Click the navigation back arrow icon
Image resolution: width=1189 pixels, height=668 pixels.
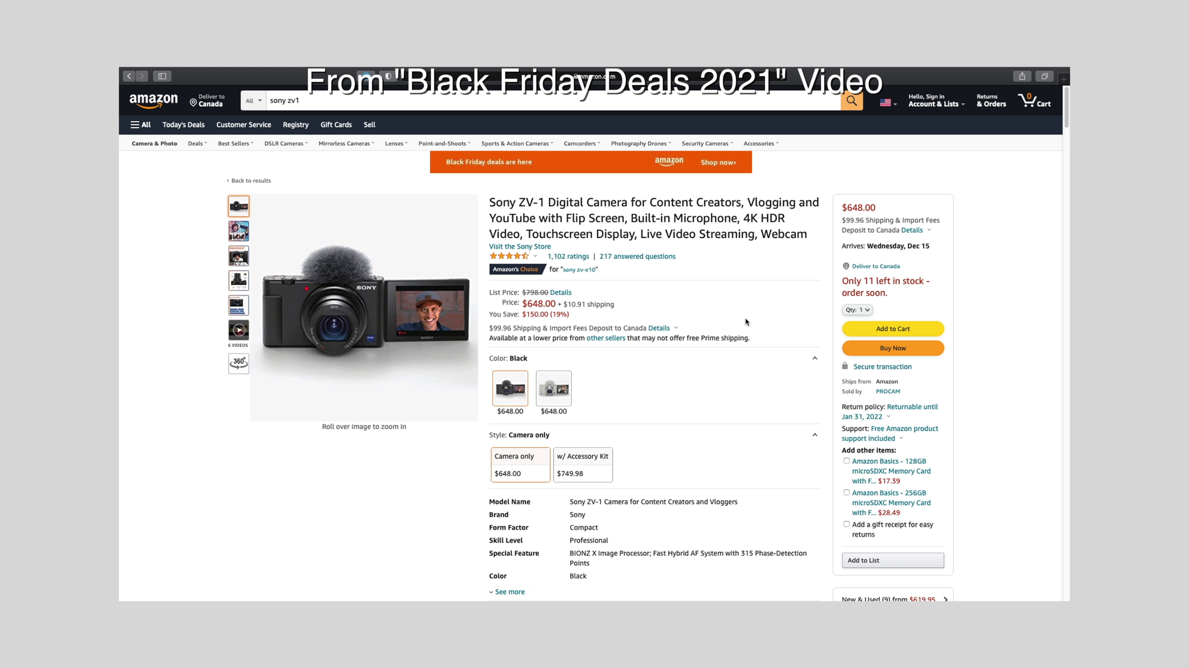pos(129,76)
